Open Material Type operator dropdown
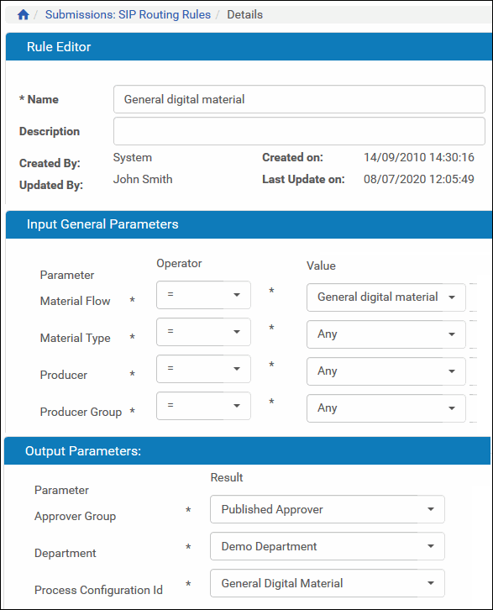Screen dimensions: 493x610 pos(203,332)
